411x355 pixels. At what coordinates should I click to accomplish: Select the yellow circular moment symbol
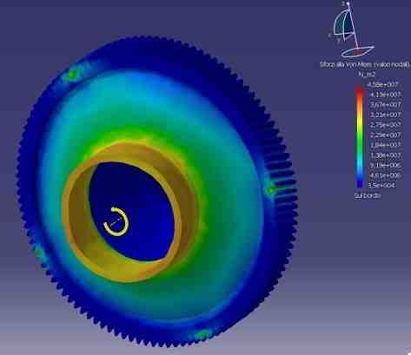[116, 221]
